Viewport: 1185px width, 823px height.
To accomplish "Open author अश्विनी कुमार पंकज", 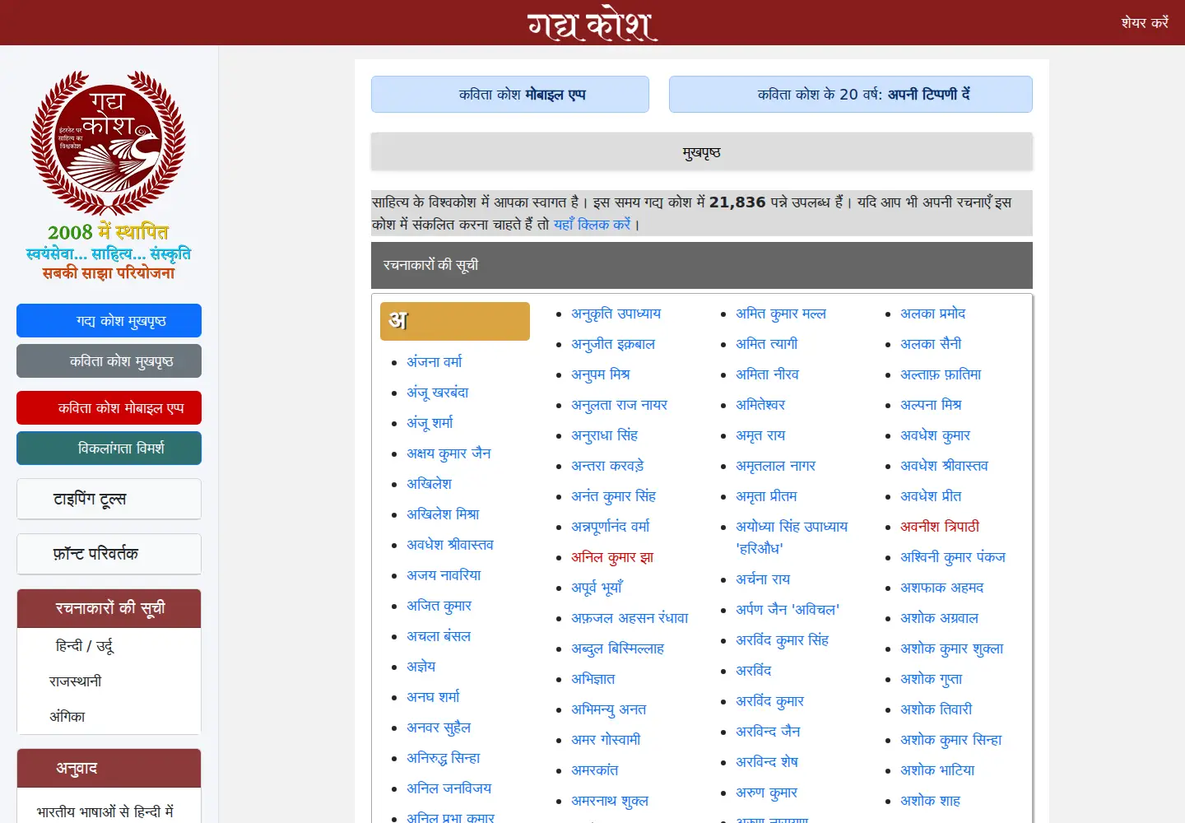I will coord(953,557).
